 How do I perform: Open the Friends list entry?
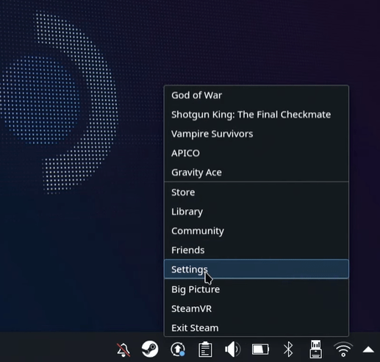tap(257, 250)
